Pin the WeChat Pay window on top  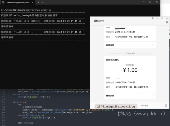pos(153,18)
